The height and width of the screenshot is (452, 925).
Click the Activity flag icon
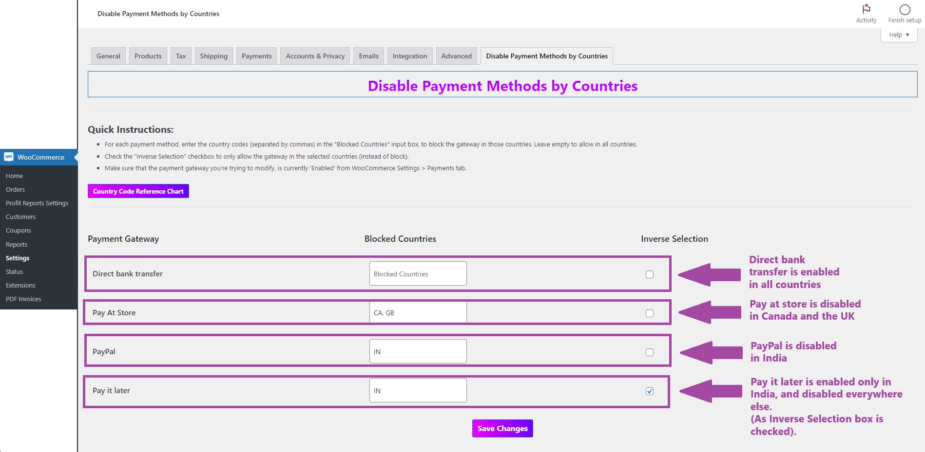866,9
